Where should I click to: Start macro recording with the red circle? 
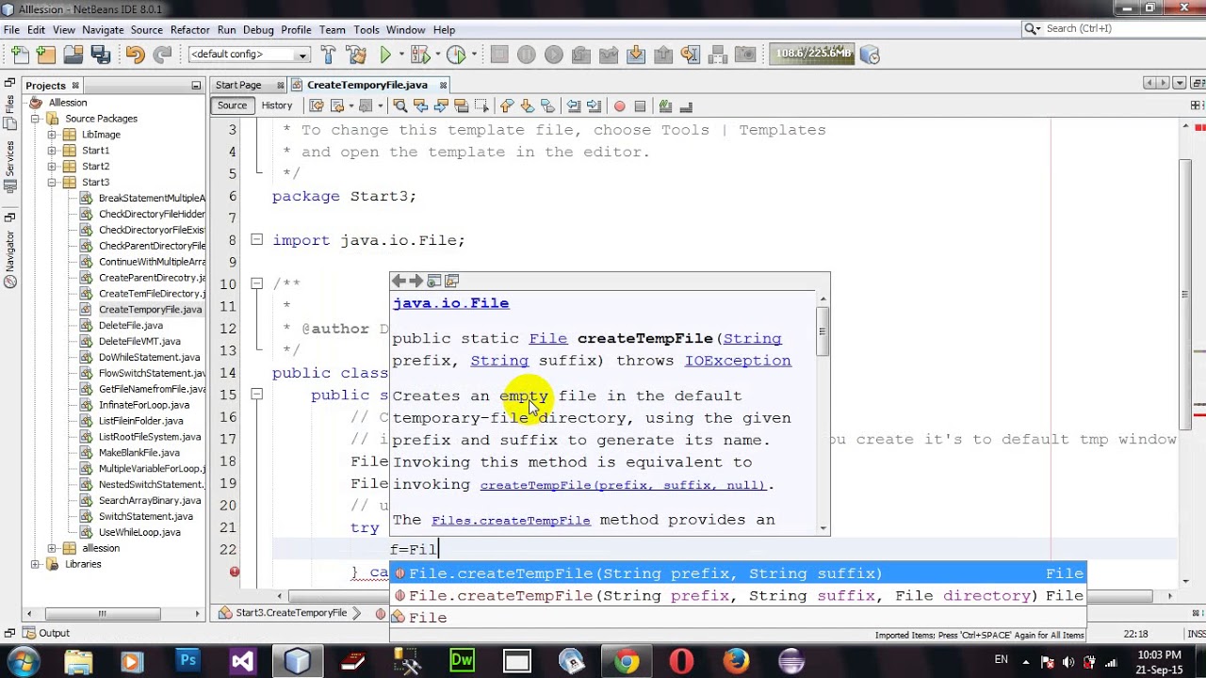coord(620,105)
